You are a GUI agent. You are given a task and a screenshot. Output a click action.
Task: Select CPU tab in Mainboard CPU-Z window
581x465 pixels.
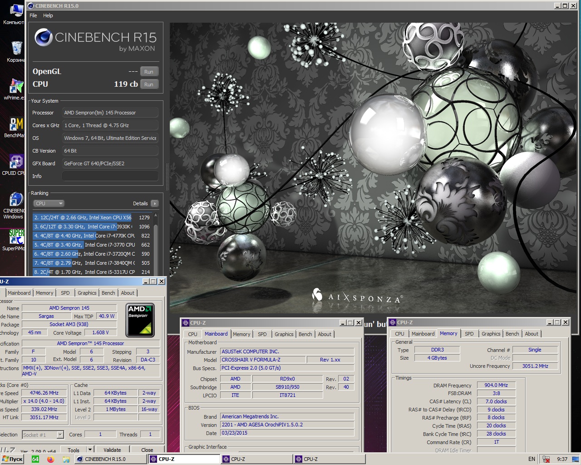coord(193,334)
